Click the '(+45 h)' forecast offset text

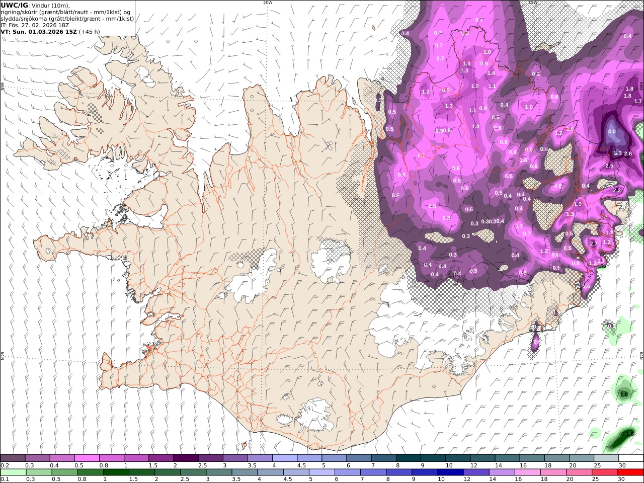click(x=90, y=31)
